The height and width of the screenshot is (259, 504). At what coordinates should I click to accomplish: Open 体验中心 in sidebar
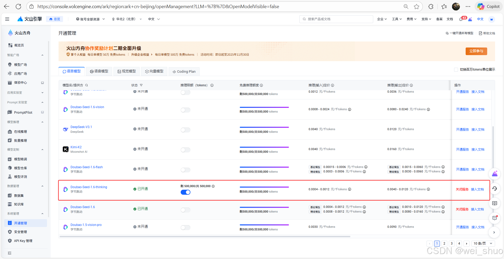click(x=20, y=82)
